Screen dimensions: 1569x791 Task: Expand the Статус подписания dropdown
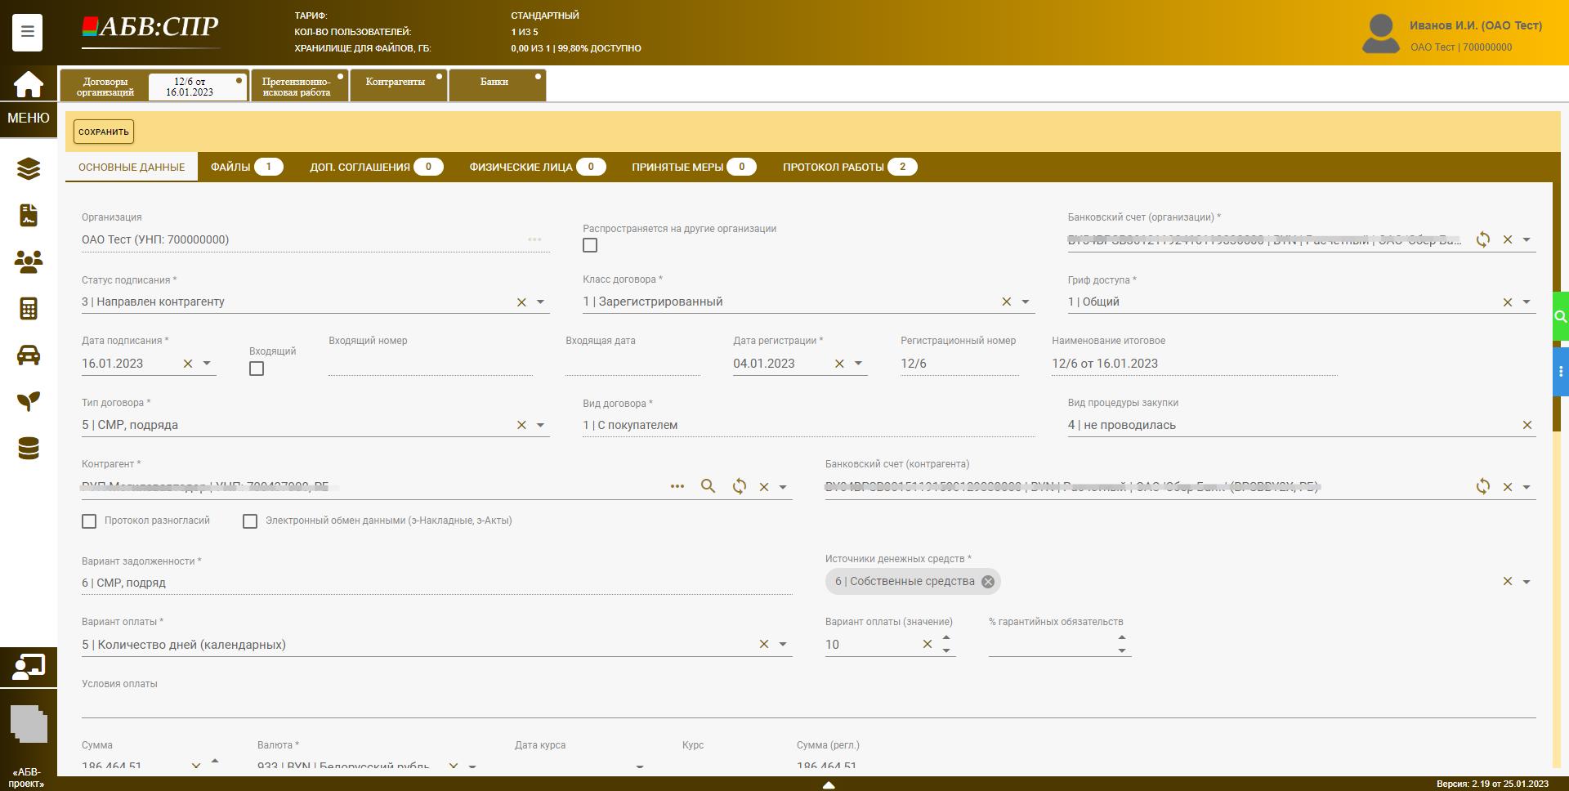[540, 302]
